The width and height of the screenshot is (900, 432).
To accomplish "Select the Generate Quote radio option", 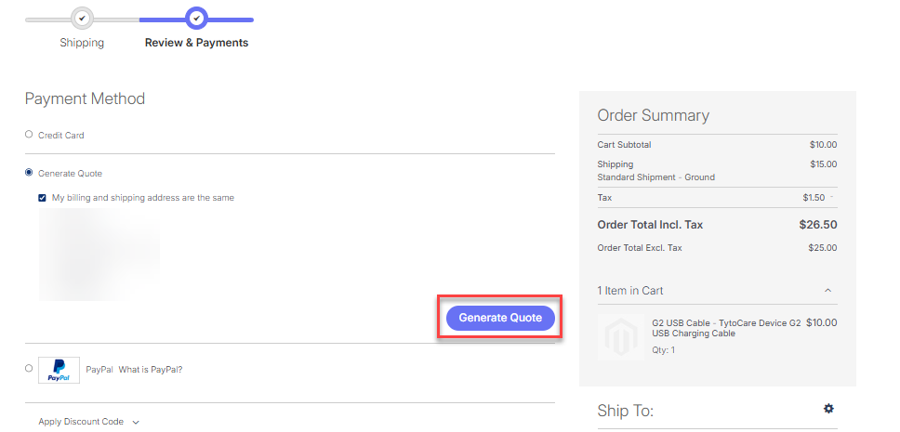I will coord(29,173).
